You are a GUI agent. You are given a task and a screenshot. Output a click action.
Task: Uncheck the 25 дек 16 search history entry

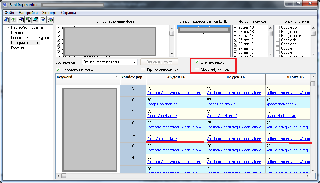(x=235, y=27)
